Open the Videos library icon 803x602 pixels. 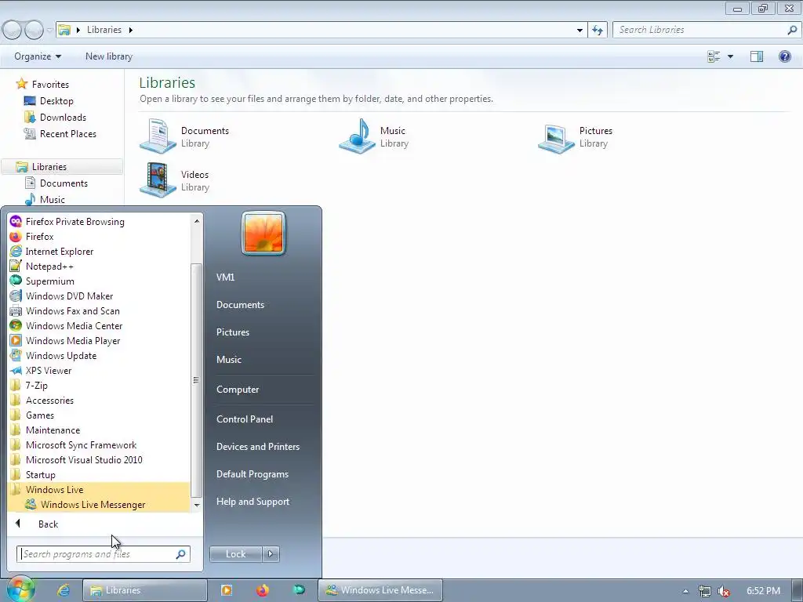158,180
